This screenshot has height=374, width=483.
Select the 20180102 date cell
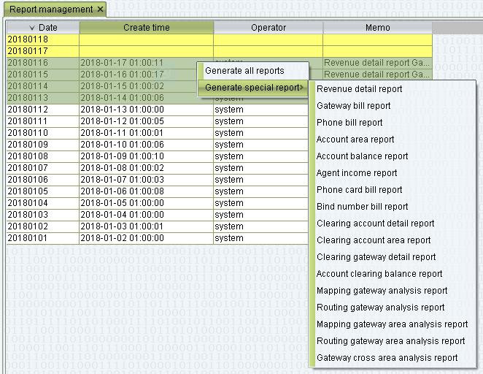(43, 227)
